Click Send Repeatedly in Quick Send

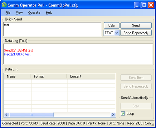136,33
